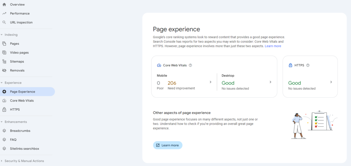
Task: Open Desktop report via its chevron arrow
Action: point(270,82)
